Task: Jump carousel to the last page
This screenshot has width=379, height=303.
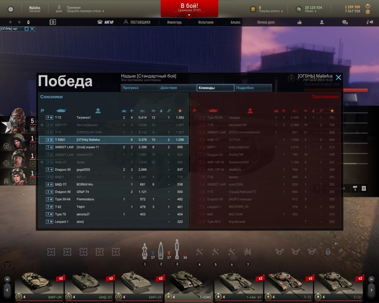Action: tap(371, 279)
